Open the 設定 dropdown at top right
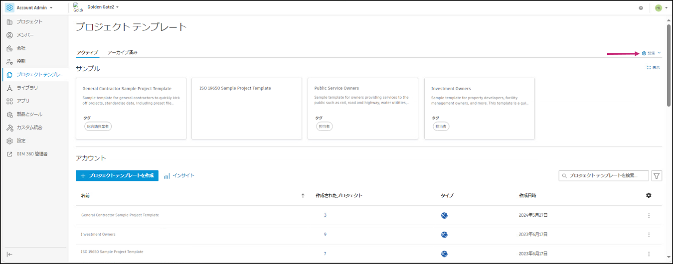The image size is (673, 264). 651,53
